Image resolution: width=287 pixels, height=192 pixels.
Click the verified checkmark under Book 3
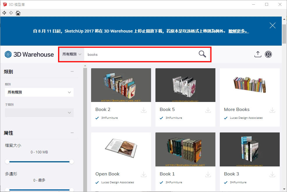(x=226, y=182)
